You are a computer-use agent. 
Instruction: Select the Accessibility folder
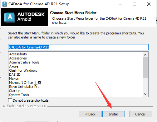click(x=18, y=54)
